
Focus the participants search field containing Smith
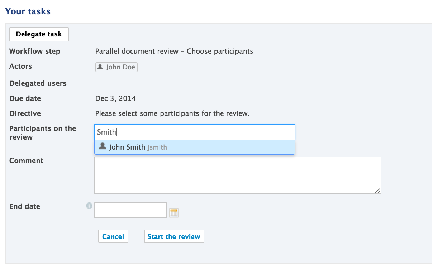pos(195,132)
